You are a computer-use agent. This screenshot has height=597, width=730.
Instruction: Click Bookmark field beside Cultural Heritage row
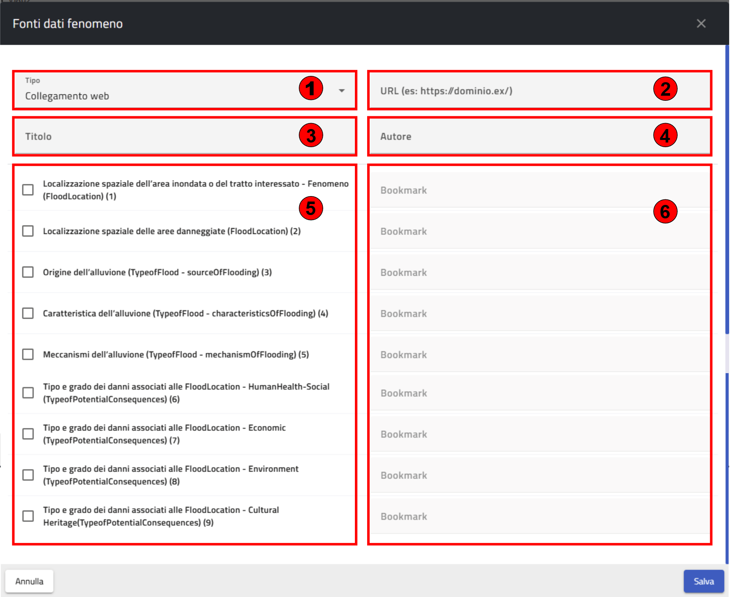(x=539, y=516)
